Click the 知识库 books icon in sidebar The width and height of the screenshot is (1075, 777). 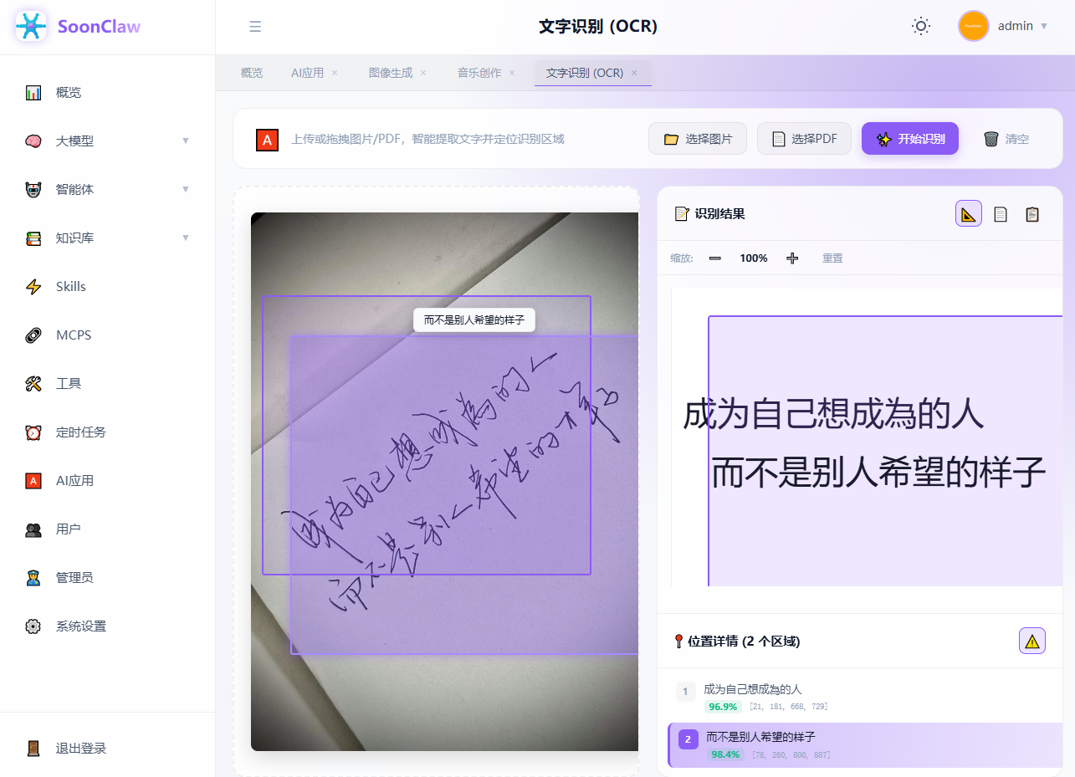tap(33, 238)
